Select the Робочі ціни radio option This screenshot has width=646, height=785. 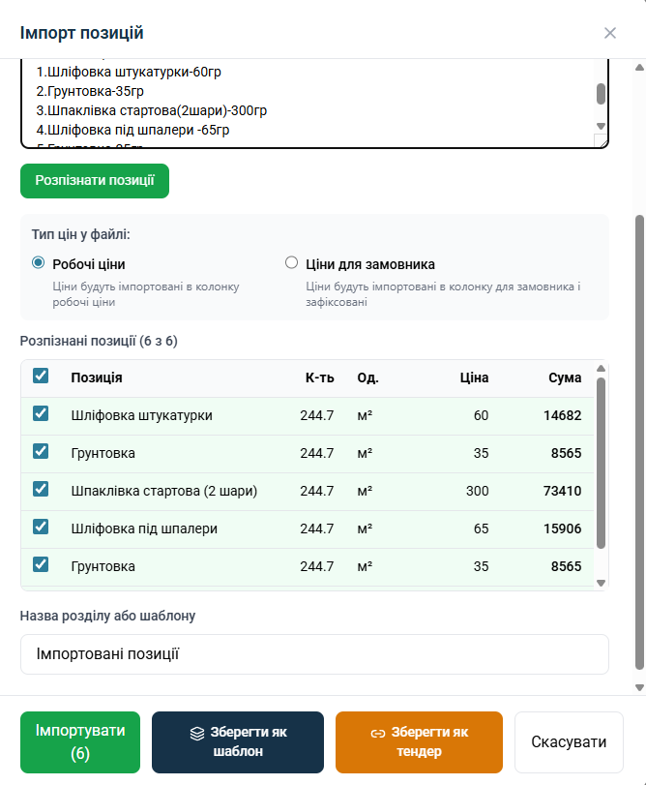[x=39, y=262]
